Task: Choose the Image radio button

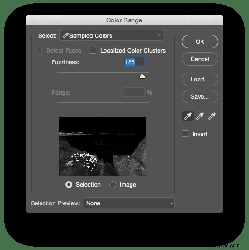Action: point(112,185)
